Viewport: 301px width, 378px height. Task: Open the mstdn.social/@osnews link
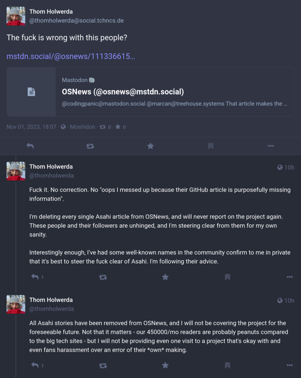71,56
